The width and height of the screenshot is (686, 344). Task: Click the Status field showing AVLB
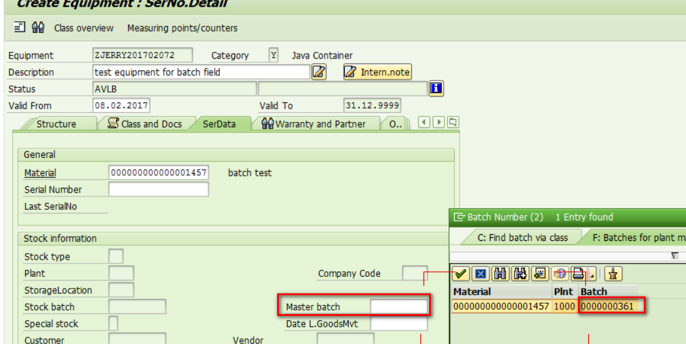pos(174,88)
